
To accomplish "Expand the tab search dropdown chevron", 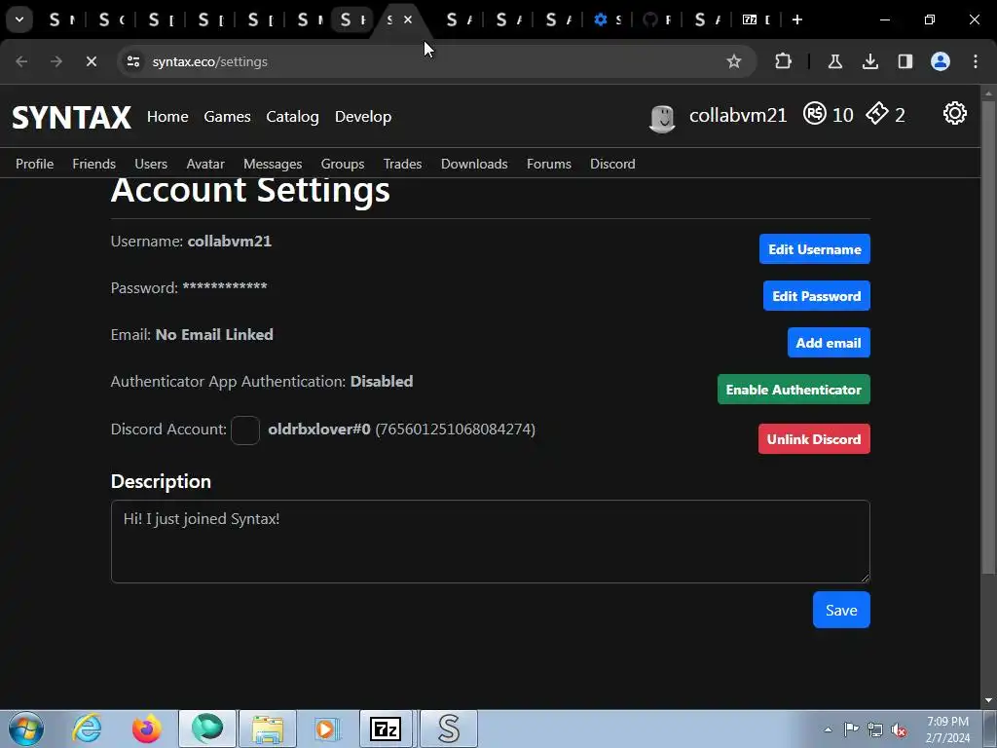I will [x=19, y=19].
